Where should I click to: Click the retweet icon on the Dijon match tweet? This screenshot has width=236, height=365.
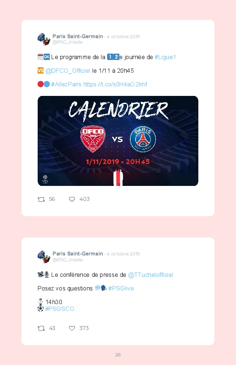[x=41, y=200]
